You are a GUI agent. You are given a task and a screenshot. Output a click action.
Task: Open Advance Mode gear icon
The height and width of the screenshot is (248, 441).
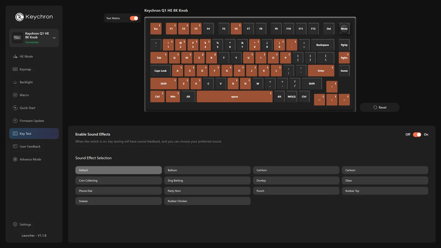pyautogui.click(x=15, y=159)
